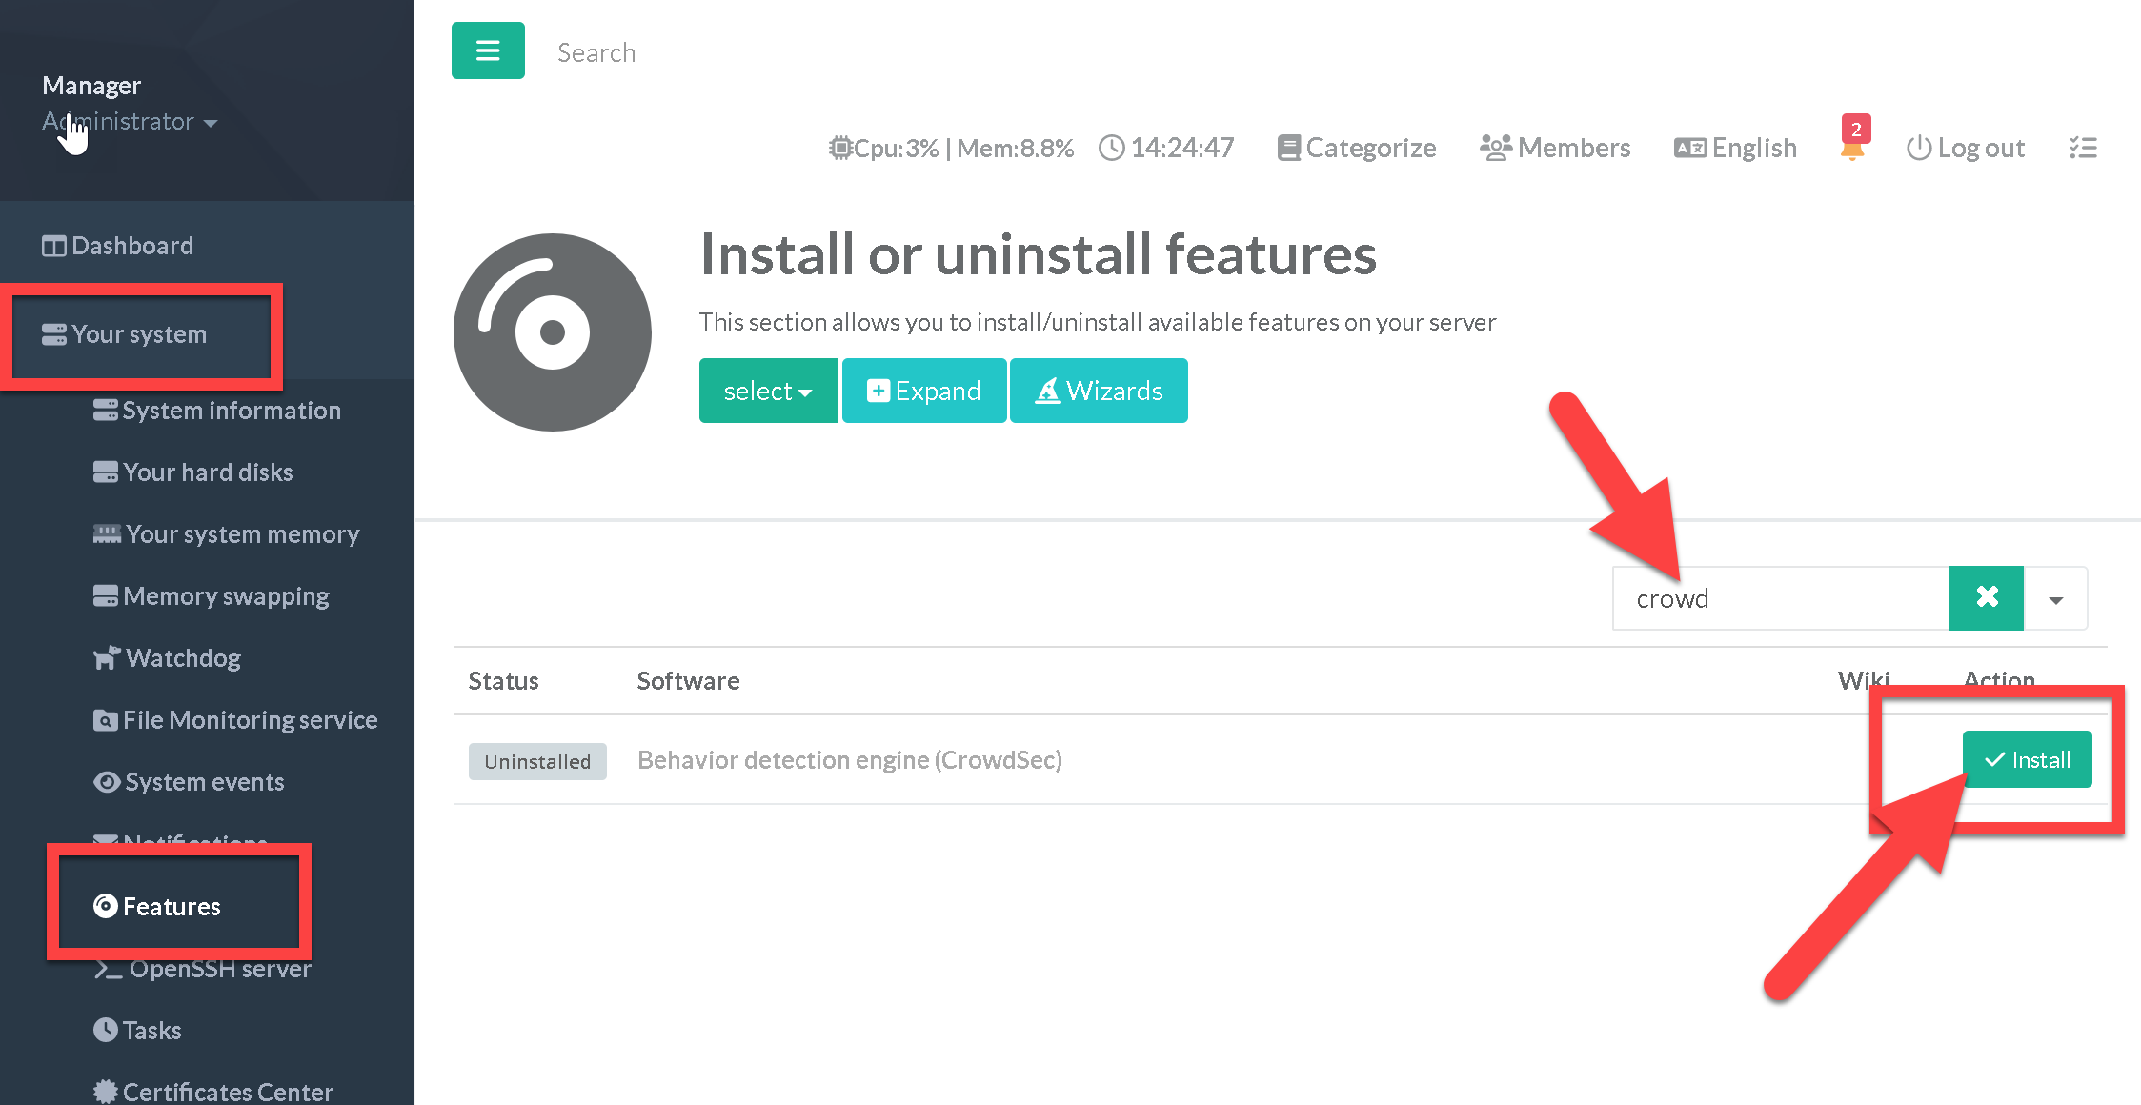Open the Dashboard menu item

point(131,246)
